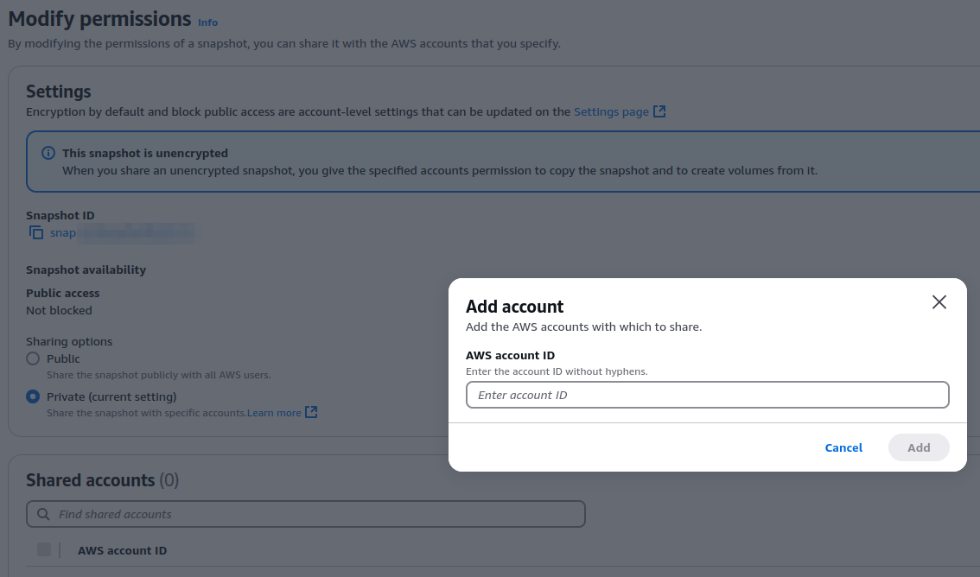Focus the Find shared accounts search box

(306, 514)
